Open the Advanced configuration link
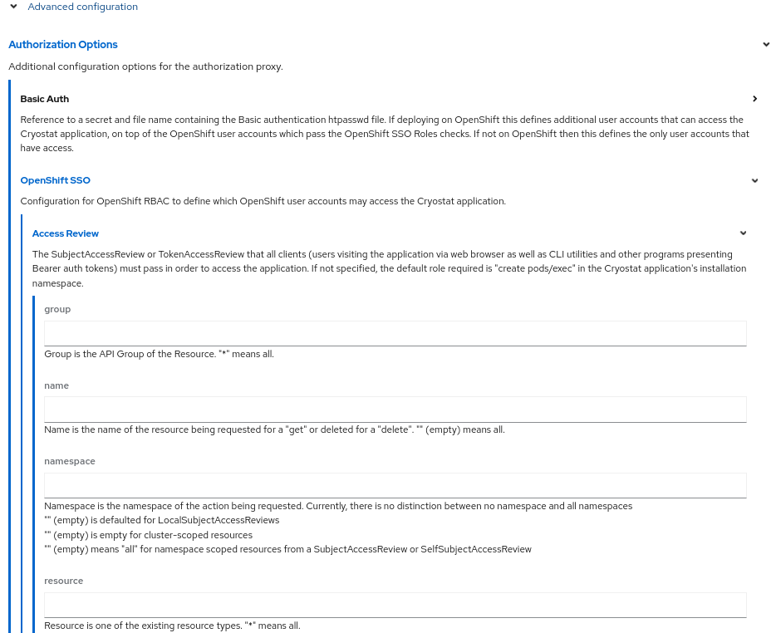 pyautogui.click(x=82, y=6)
